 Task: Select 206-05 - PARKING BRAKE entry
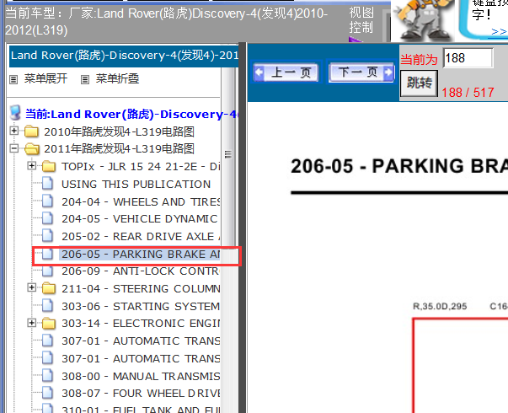[x=140, y=255]
